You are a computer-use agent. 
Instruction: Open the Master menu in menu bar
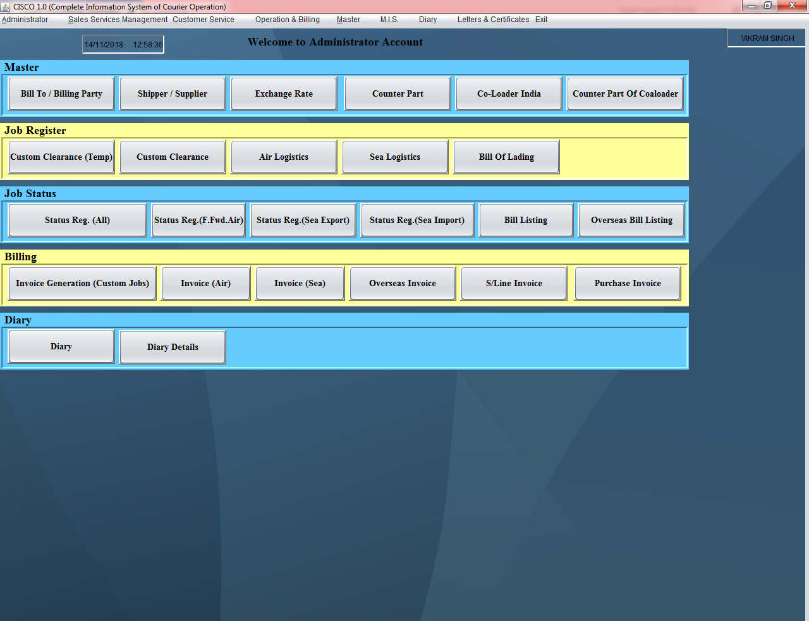point(348,20)
